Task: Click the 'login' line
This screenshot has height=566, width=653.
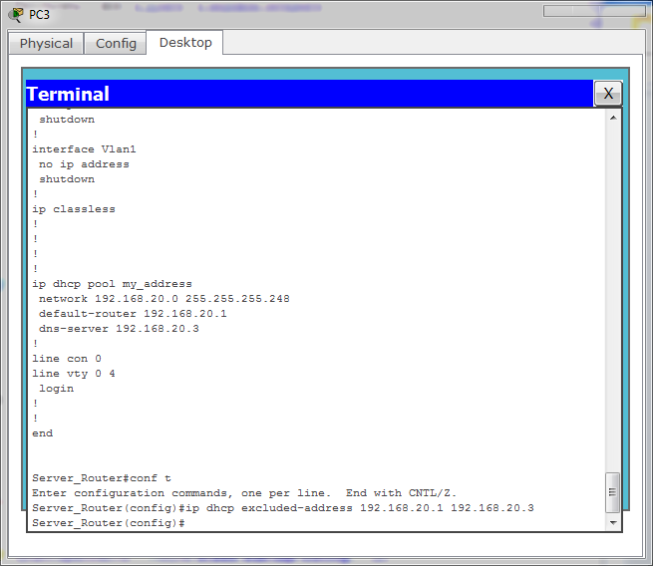Action: 56,389
